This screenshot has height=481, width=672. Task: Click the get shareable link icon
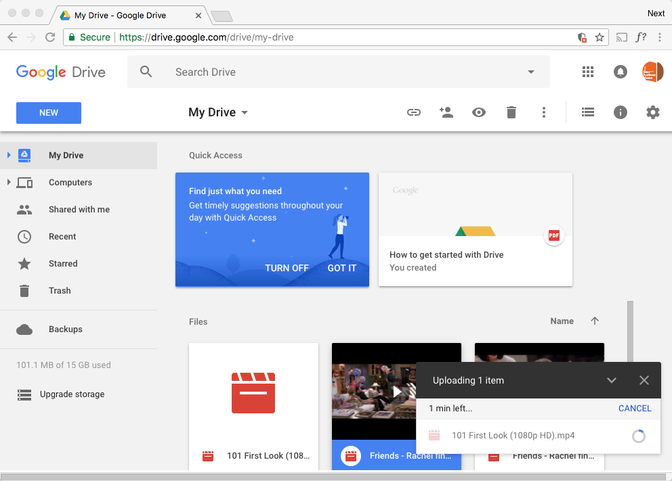pos(413,113)
